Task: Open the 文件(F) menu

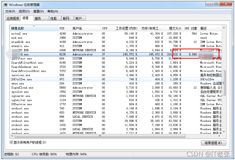Action: point(10,11)
